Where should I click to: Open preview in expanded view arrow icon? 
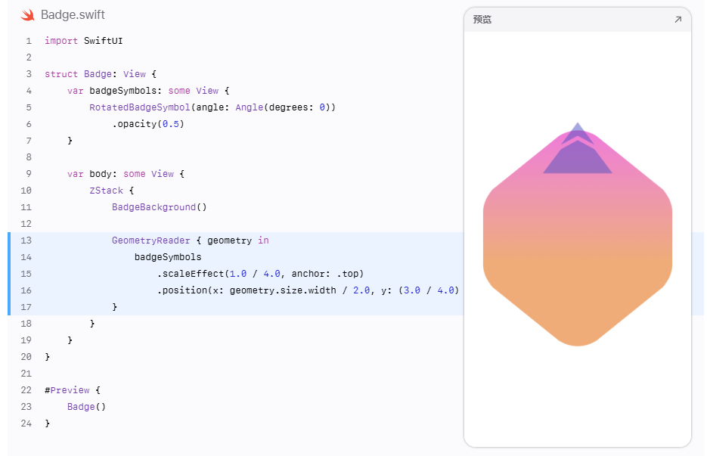click(x=678, y=20)
